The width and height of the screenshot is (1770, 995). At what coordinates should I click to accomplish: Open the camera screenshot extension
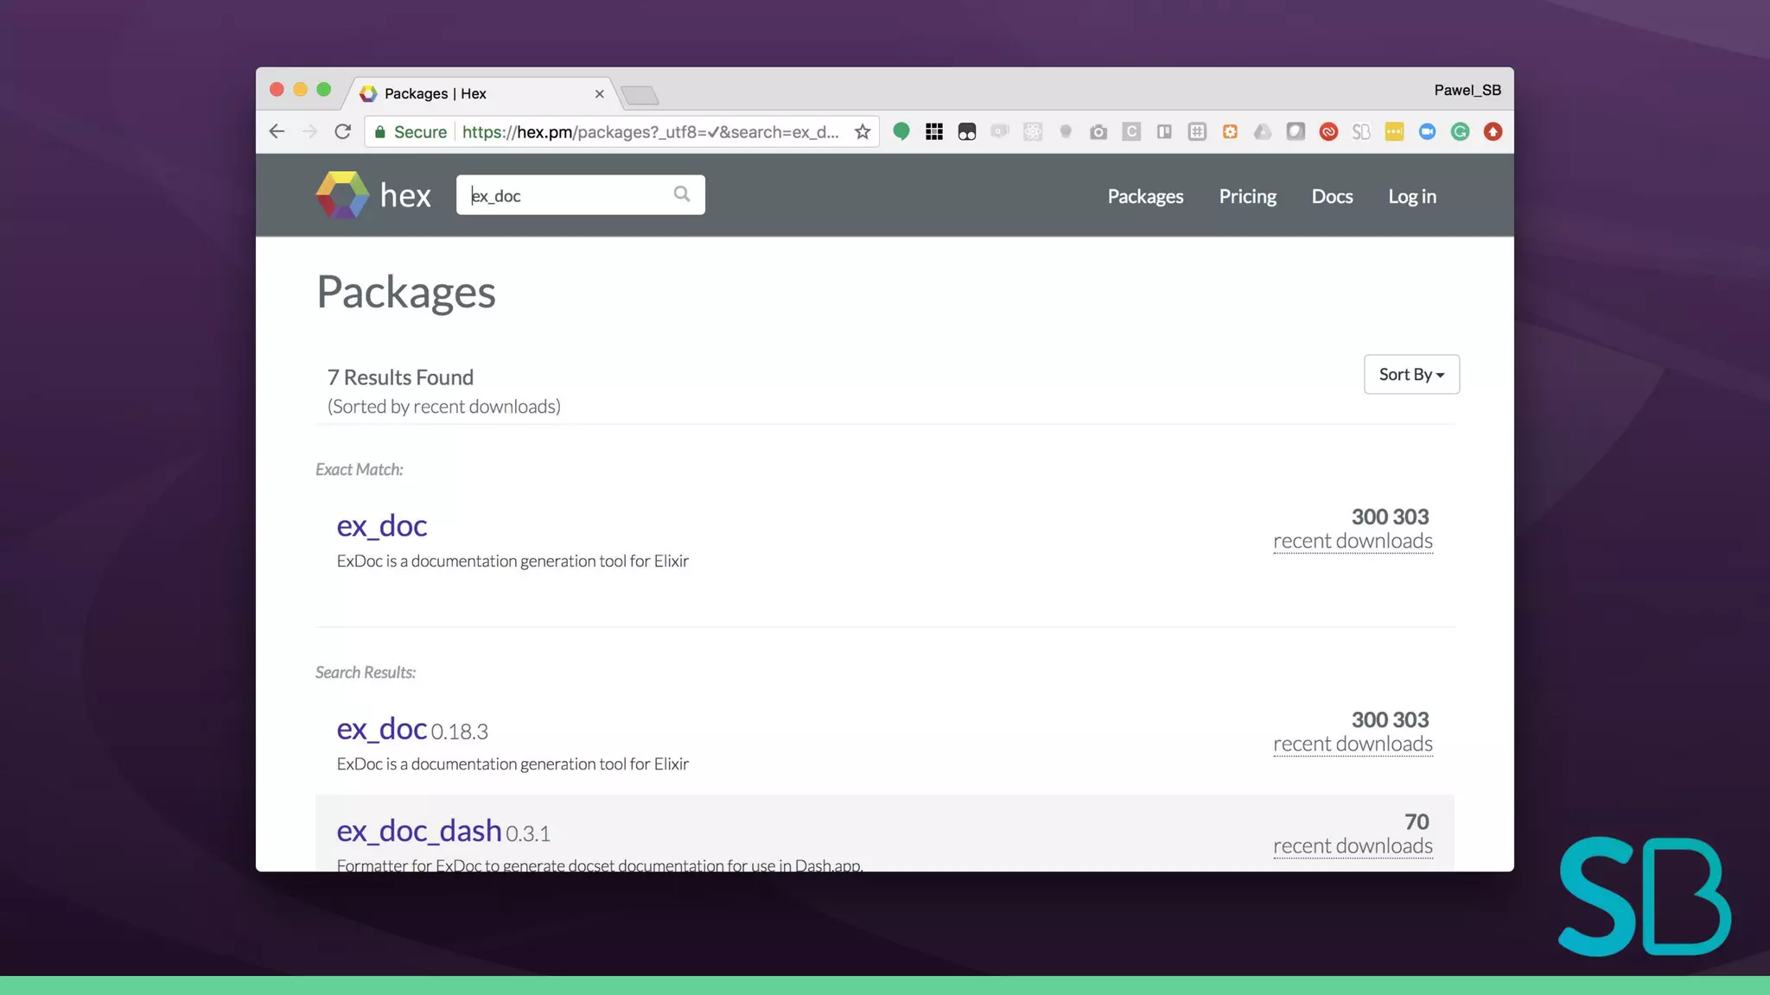1098,132
